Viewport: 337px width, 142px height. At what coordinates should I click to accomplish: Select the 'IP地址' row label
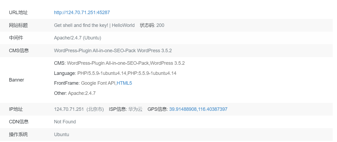click(16, 109)
